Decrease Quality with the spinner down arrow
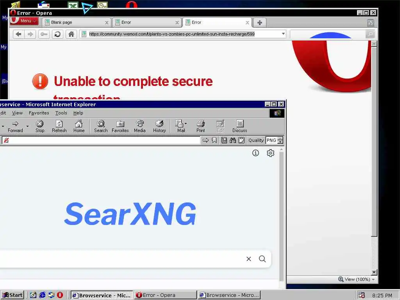 280,142
